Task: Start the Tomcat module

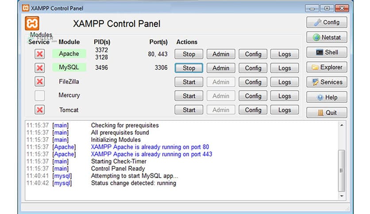Action: pos(189,110)
